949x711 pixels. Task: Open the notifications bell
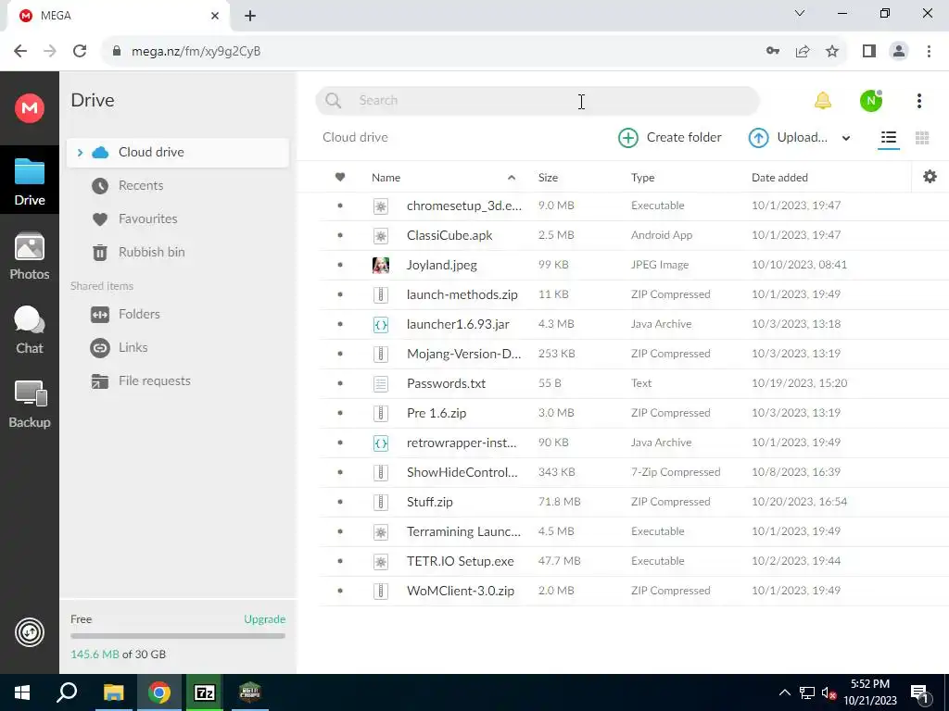point(823,100)
